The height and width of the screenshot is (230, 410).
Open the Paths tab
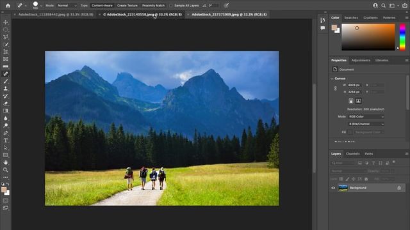369,154
